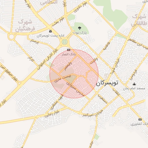The height and width of the screenshot is (148, 148).
Task: Select the مسجد امام زمان mosque icon
Action: point(134,84)
